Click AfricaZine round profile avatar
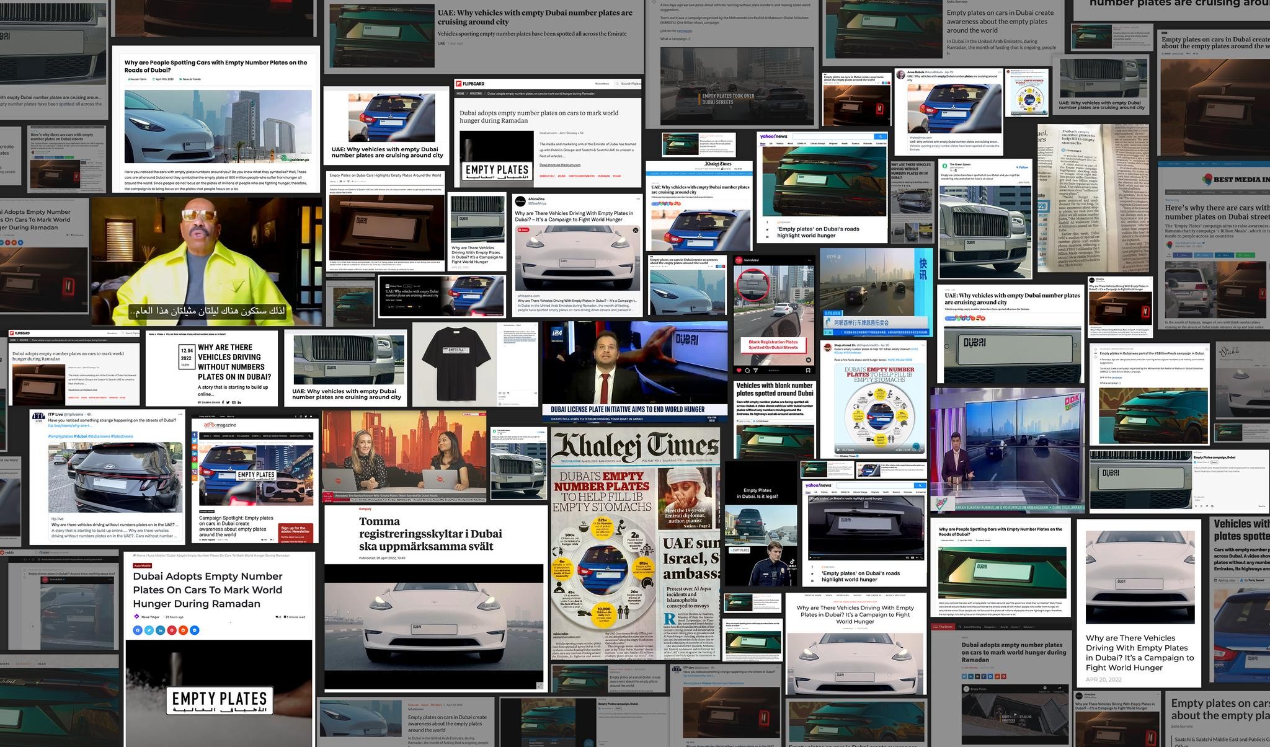The width and height of the screenshot is (1270, 747). point(520,201)
